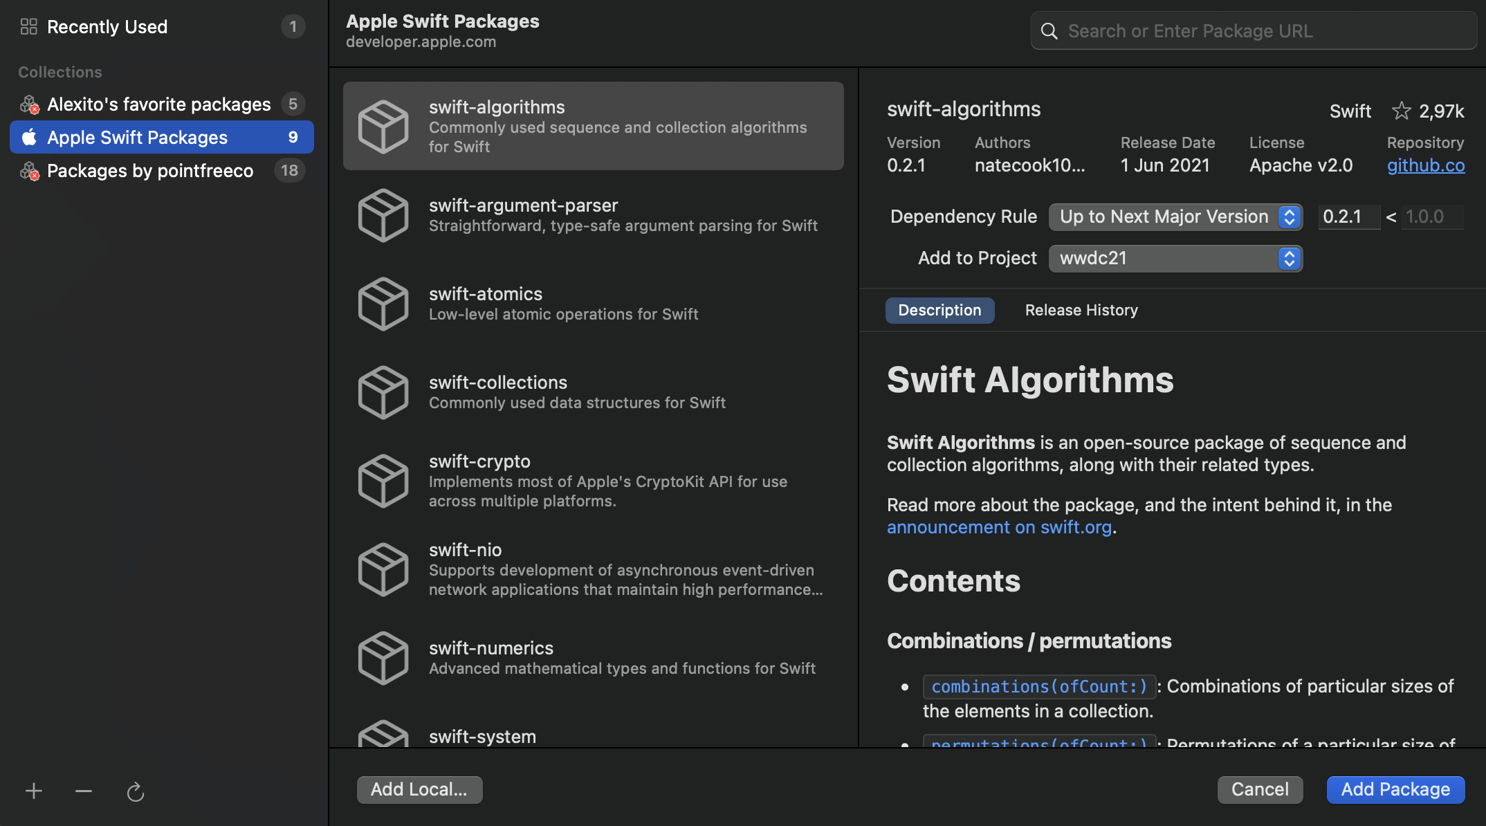Open the Recently Used section

point(107,26)
